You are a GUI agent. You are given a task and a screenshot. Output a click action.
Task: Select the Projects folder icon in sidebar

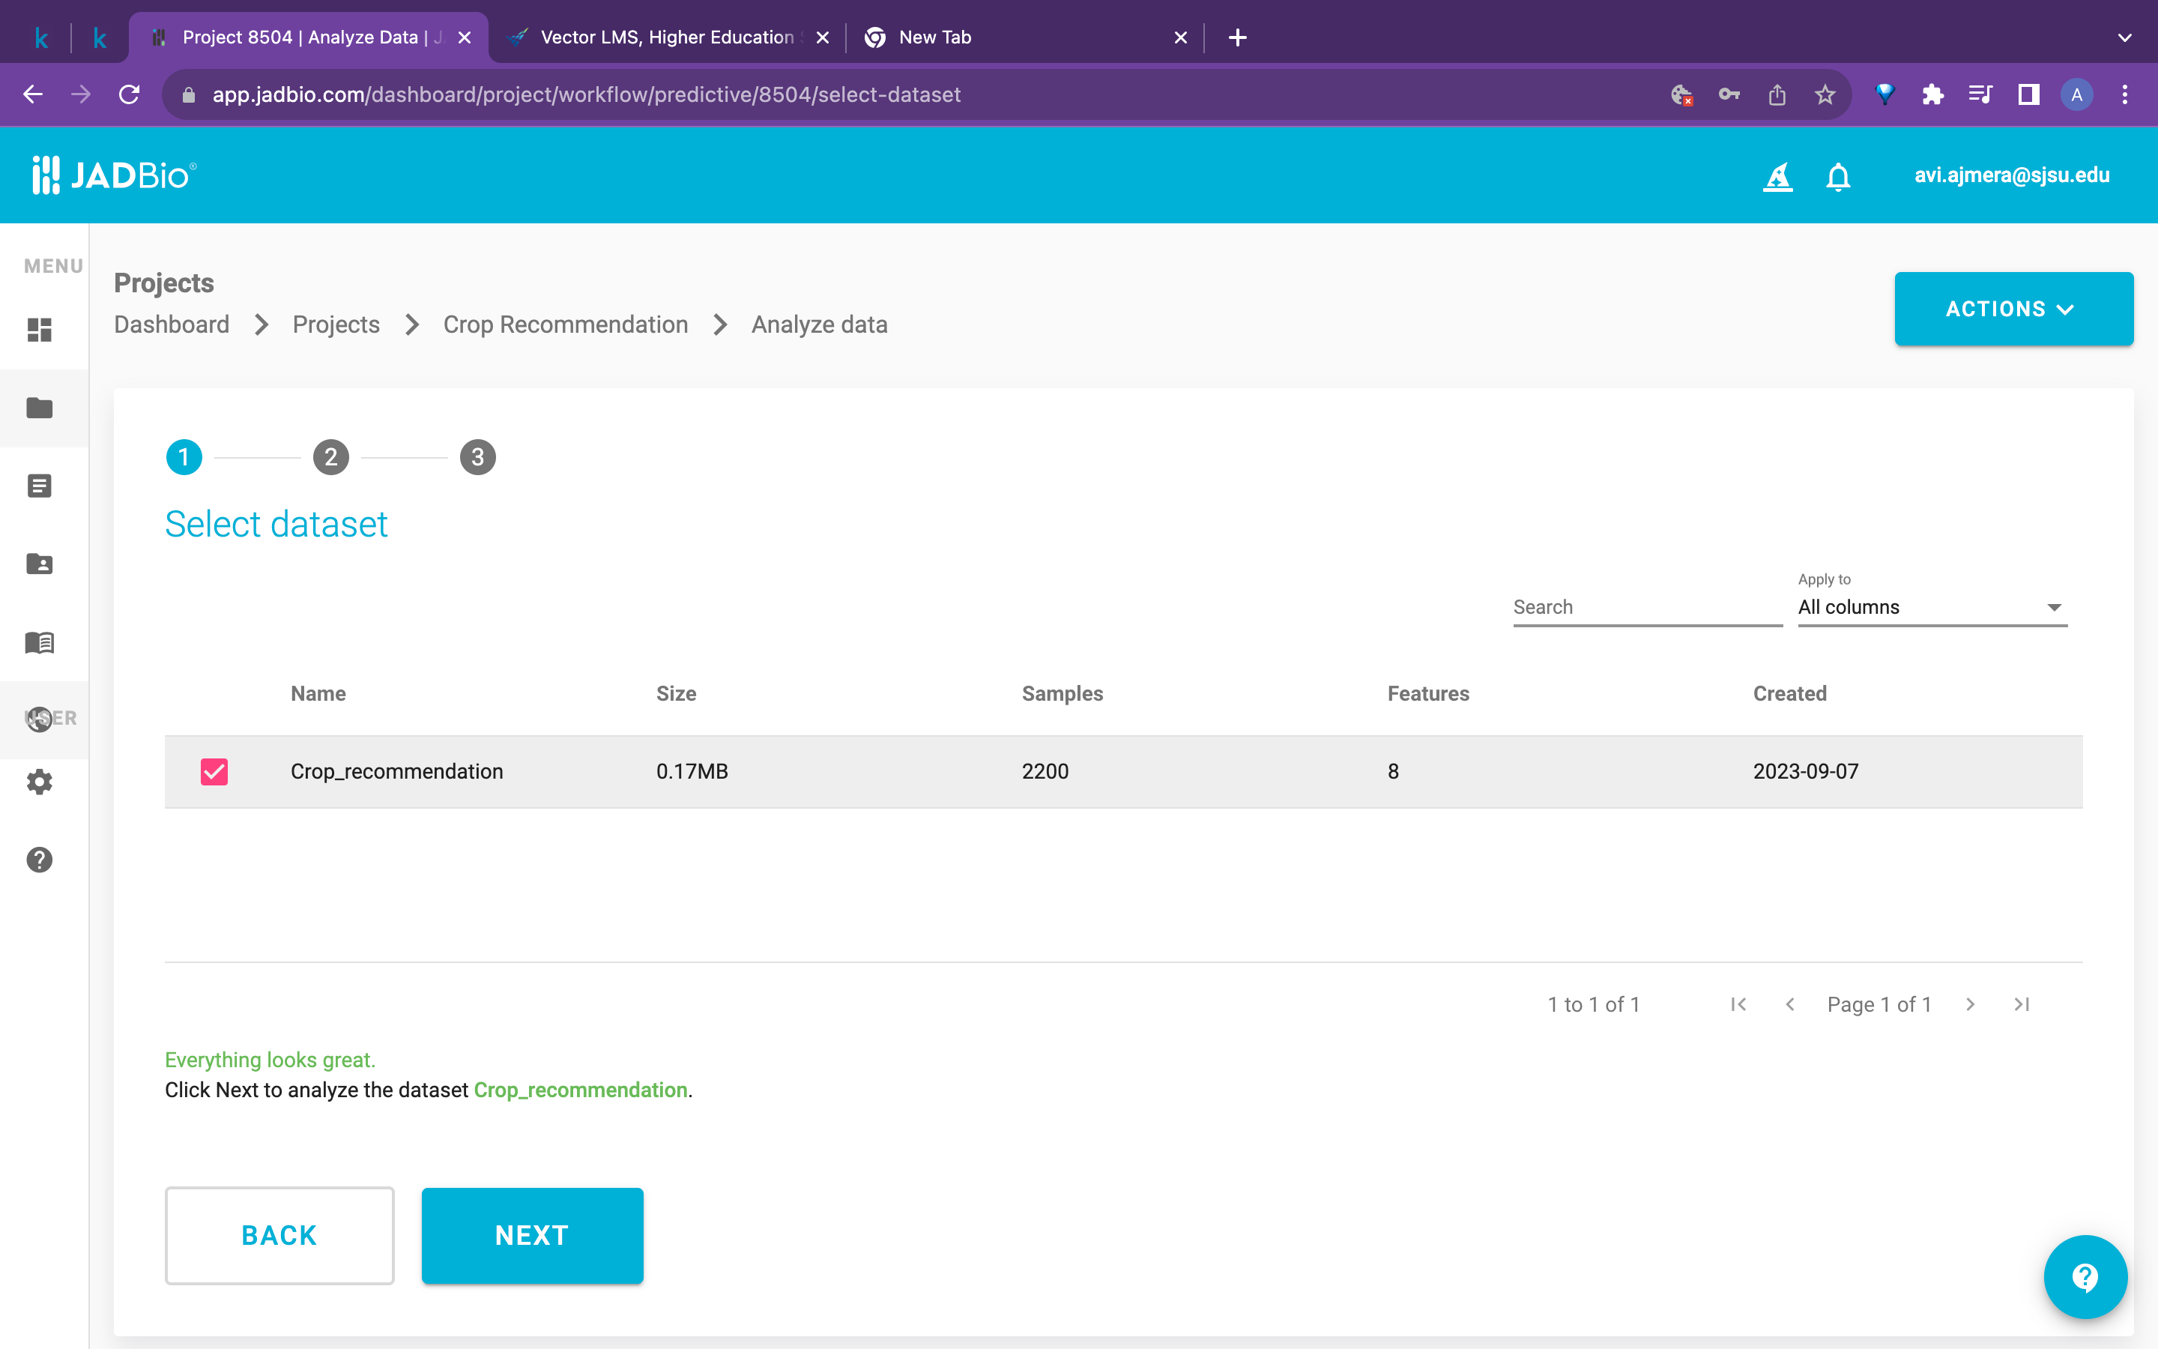coord(39,408)
